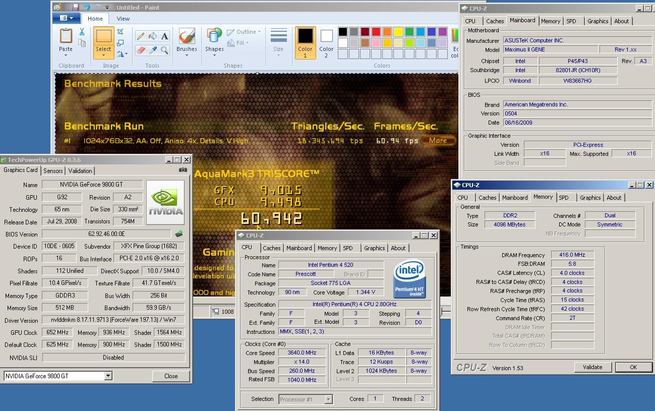
Task: Click the Paste clipboard icon
Action: tap(66, 36)
